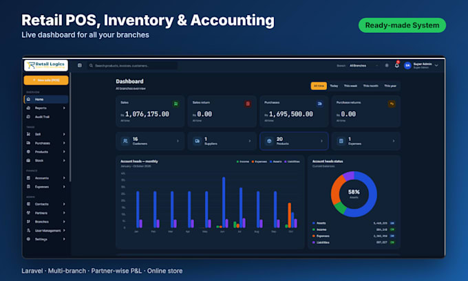Viewport: 468px width, 281px height.
Task: Select the This month filter tab
Action: tap(371, 86)
